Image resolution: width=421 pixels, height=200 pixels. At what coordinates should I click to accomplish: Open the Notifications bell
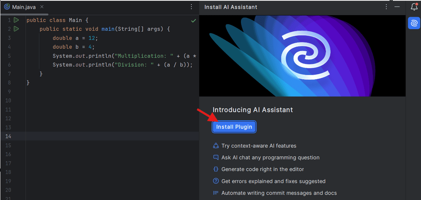tap(414, 7)
